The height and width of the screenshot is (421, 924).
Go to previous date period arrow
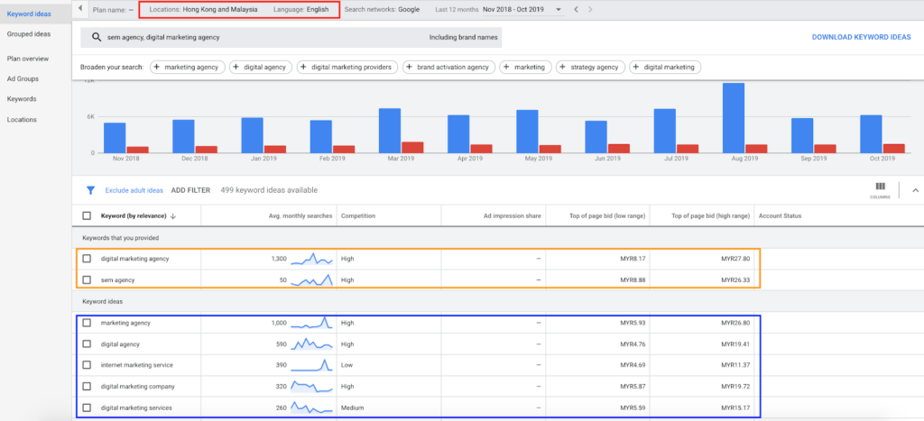click(x=577, y=9)
